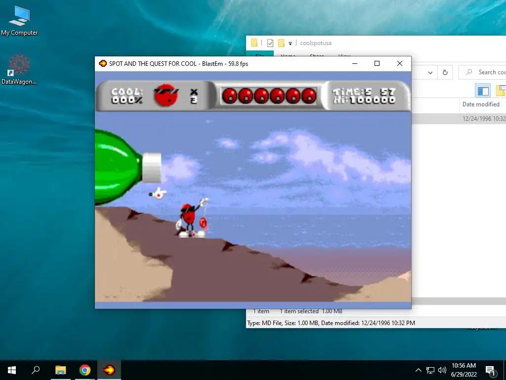Open the volume control tray icon

click(442, 370)
